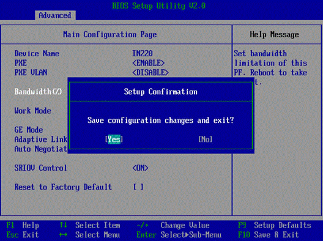
Task: Click the Select Item arrows hint
Action: point(90,225)
